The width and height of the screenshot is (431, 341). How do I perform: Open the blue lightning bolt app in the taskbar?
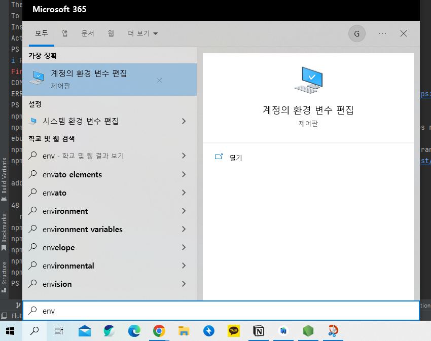(x=209, y=331)
